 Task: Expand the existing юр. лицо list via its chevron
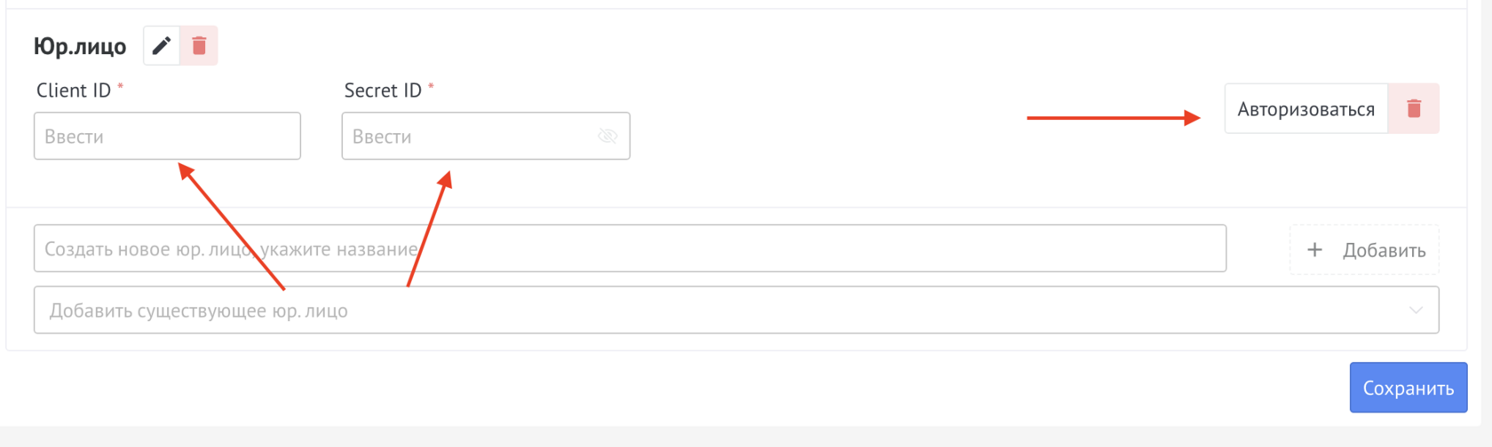click(x=1416, y=310)
